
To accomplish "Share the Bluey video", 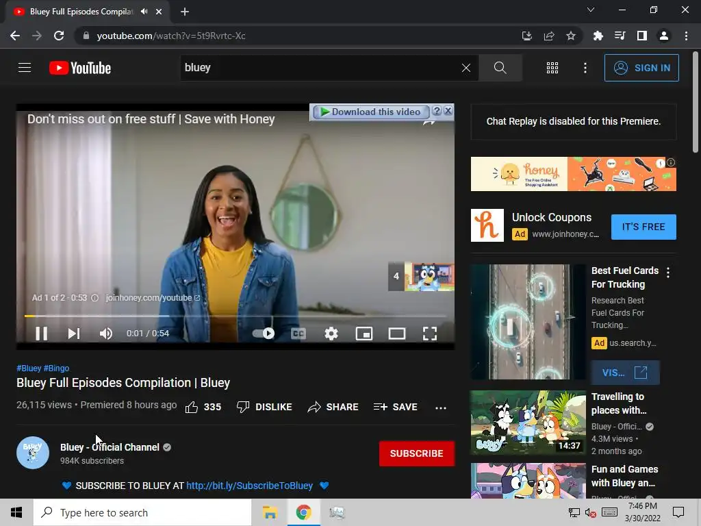I will pyautogui.click(x=333, y=407).
